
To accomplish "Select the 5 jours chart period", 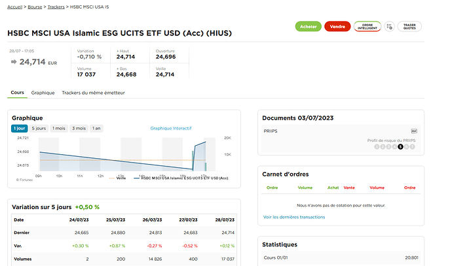I will pyautogui.click(x=39, y=128).
